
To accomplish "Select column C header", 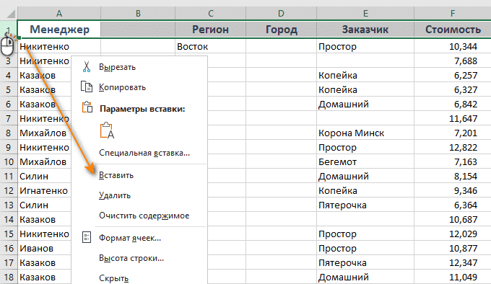I will click(x=210, y=13).
